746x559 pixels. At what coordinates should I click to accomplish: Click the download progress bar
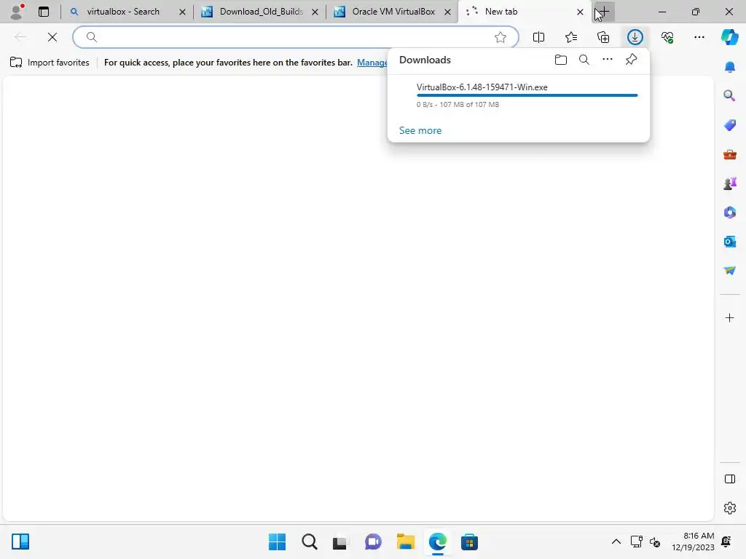(527, 95)
